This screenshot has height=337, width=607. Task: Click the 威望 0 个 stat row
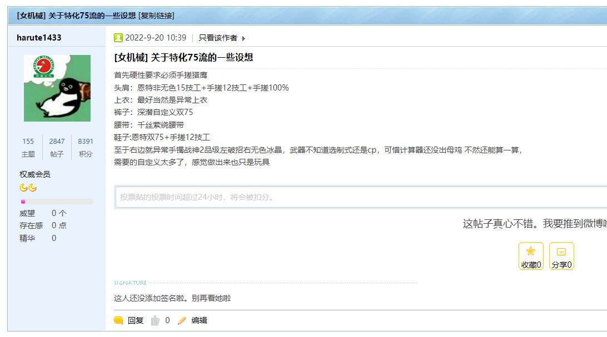pos(43,213)
